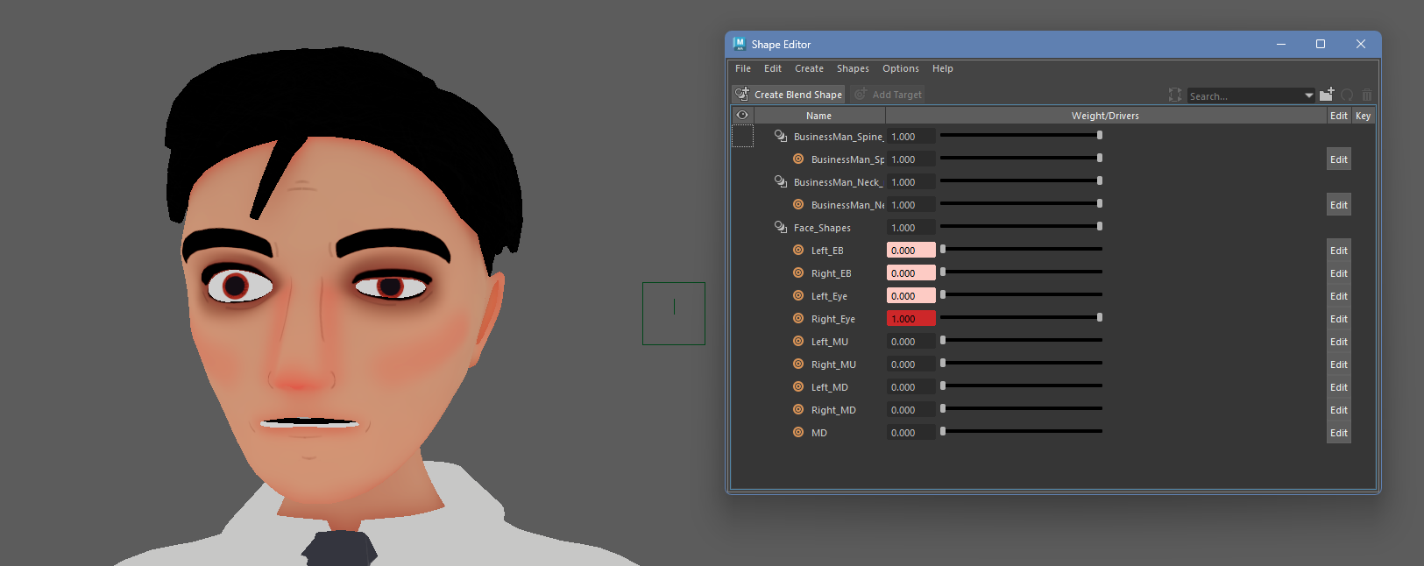Click the Weight/Drivers column header
Screen dimensions: 1424x566
pyautogui.click(x=1105, y=116)
